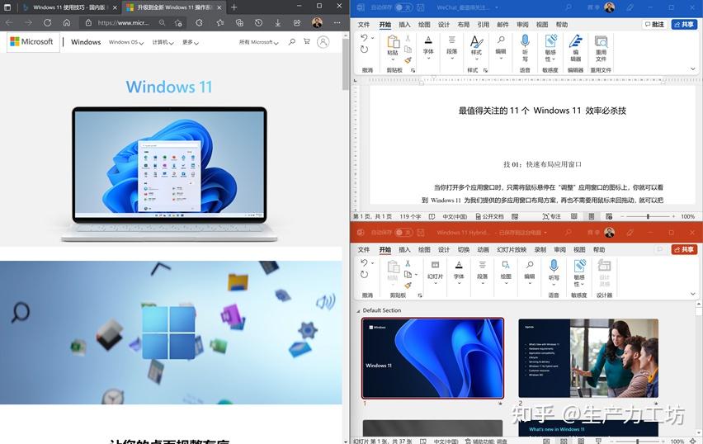703x444 pixels.
Task: Go to Edge home page icon
Action: [67, 22]
